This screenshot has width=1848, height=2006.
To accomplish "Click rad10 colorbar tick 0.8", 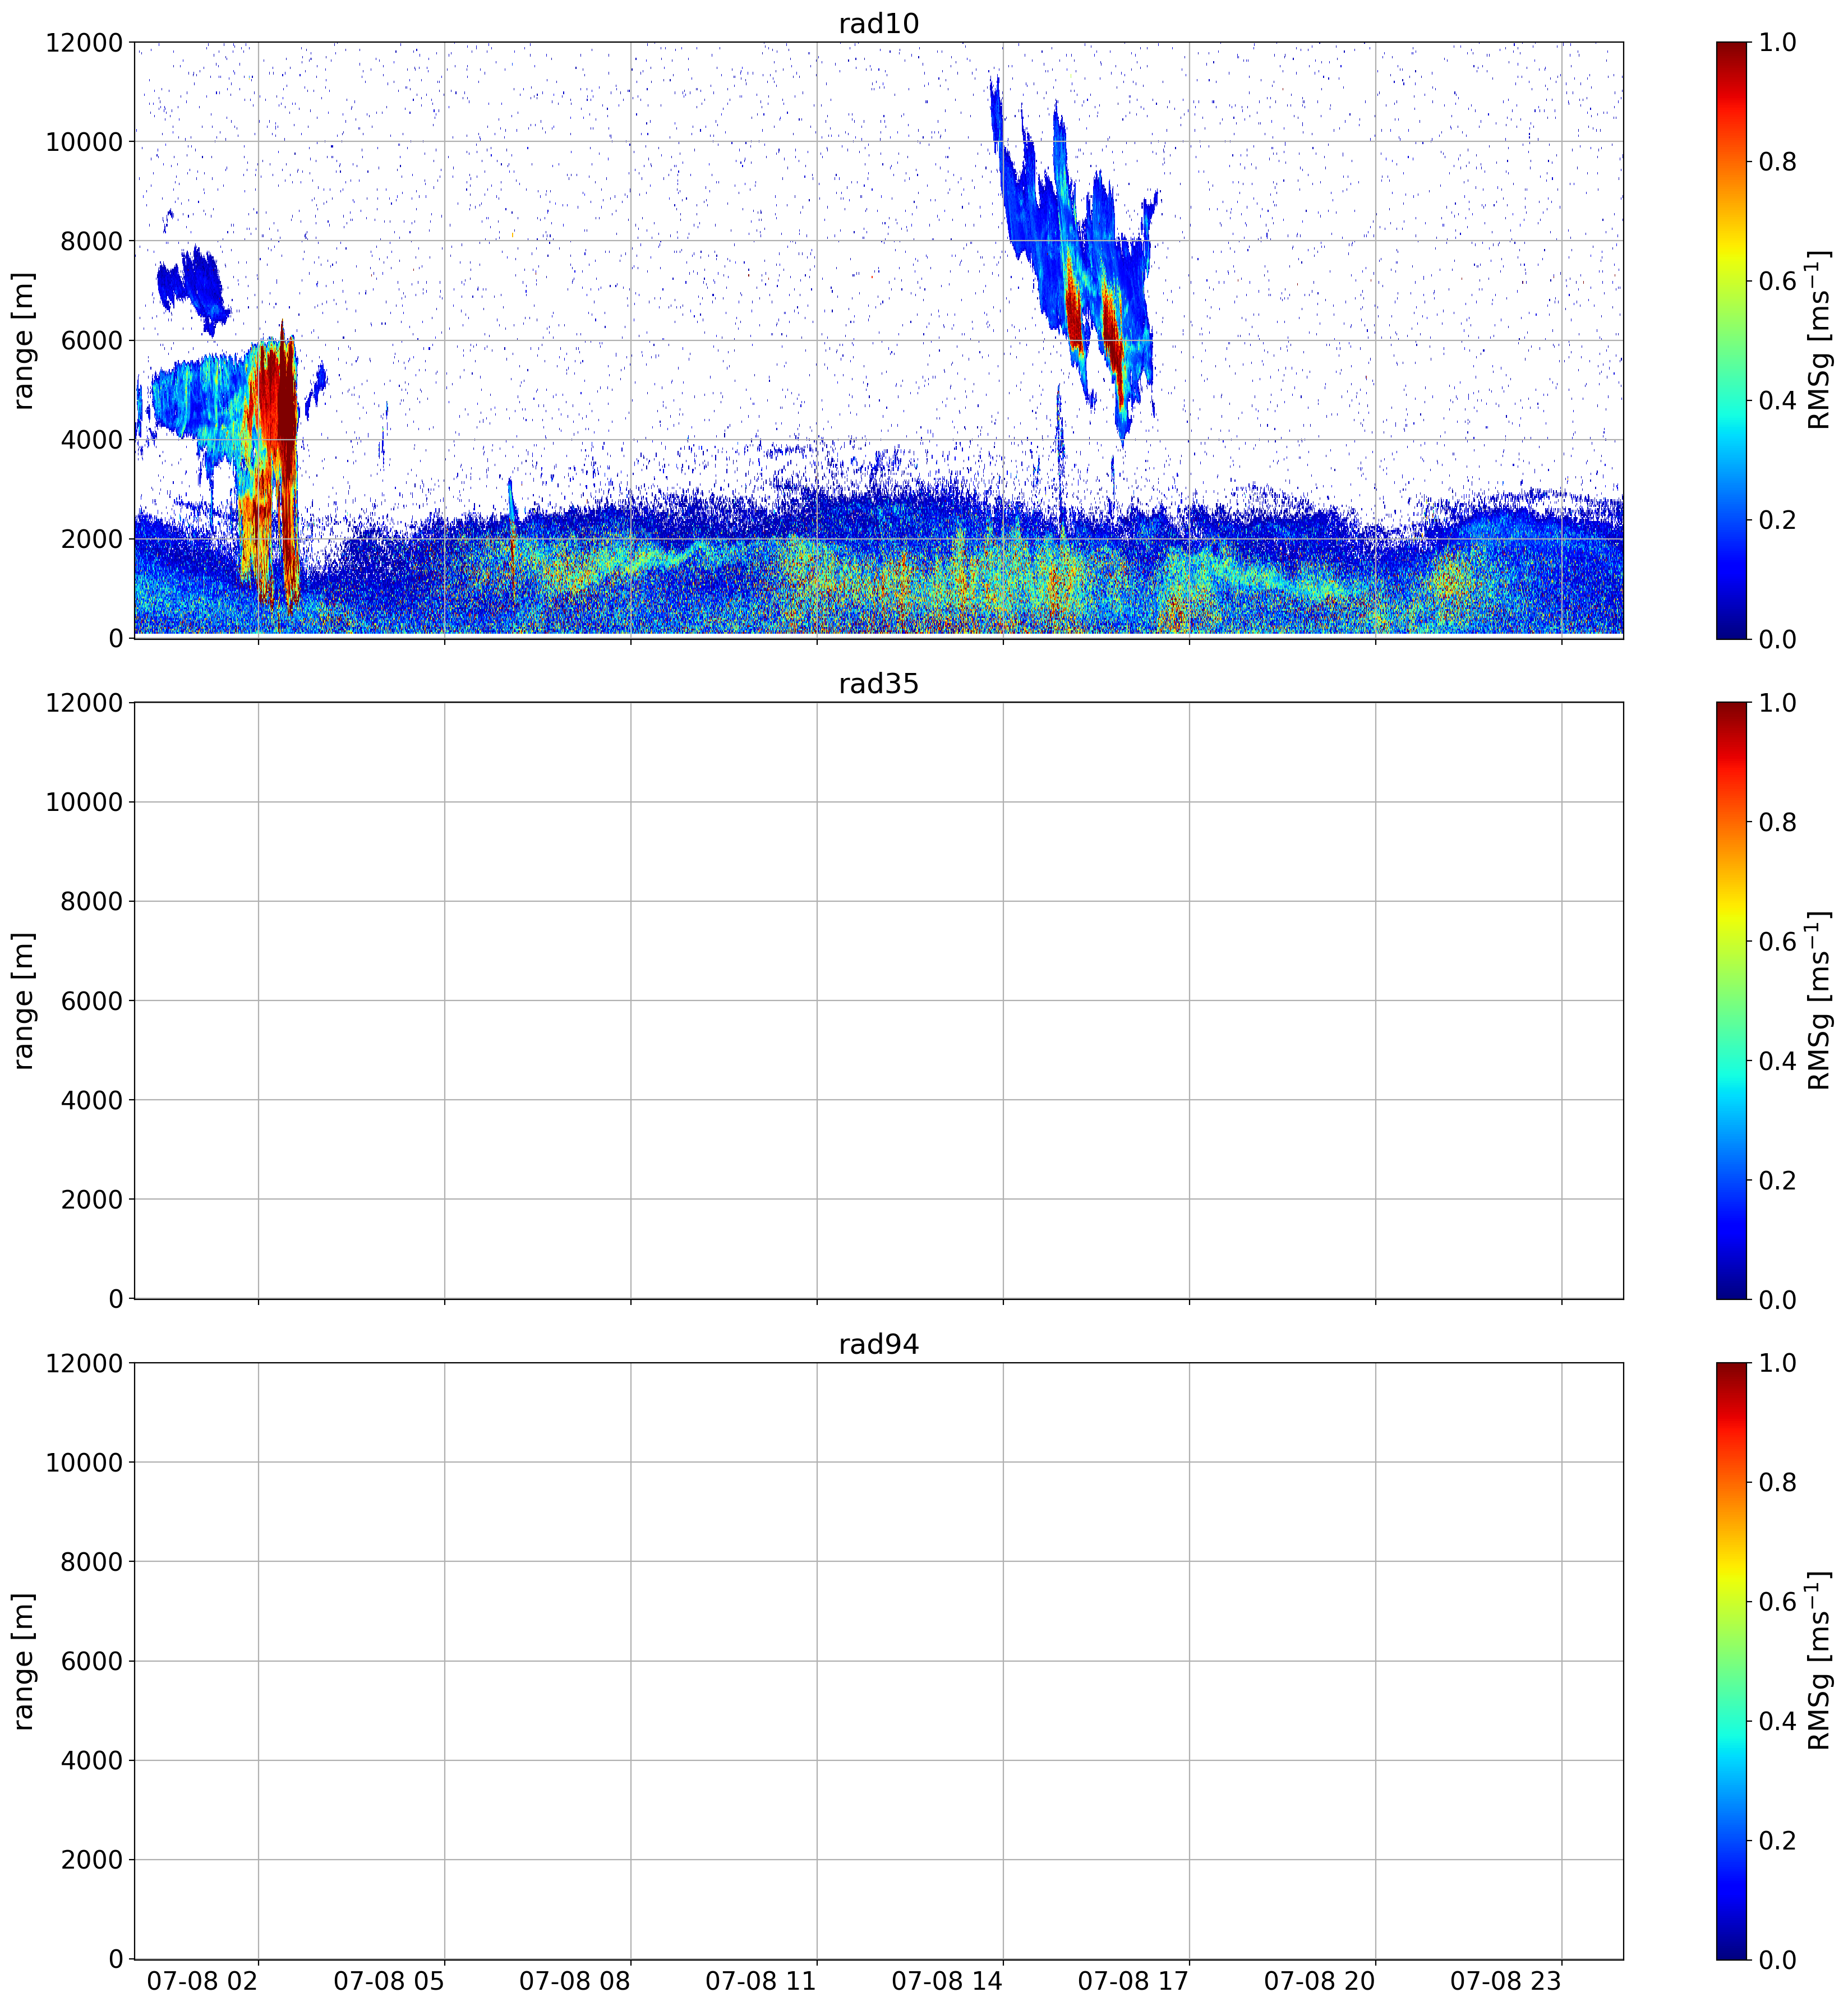I will tap(1777, 162).
